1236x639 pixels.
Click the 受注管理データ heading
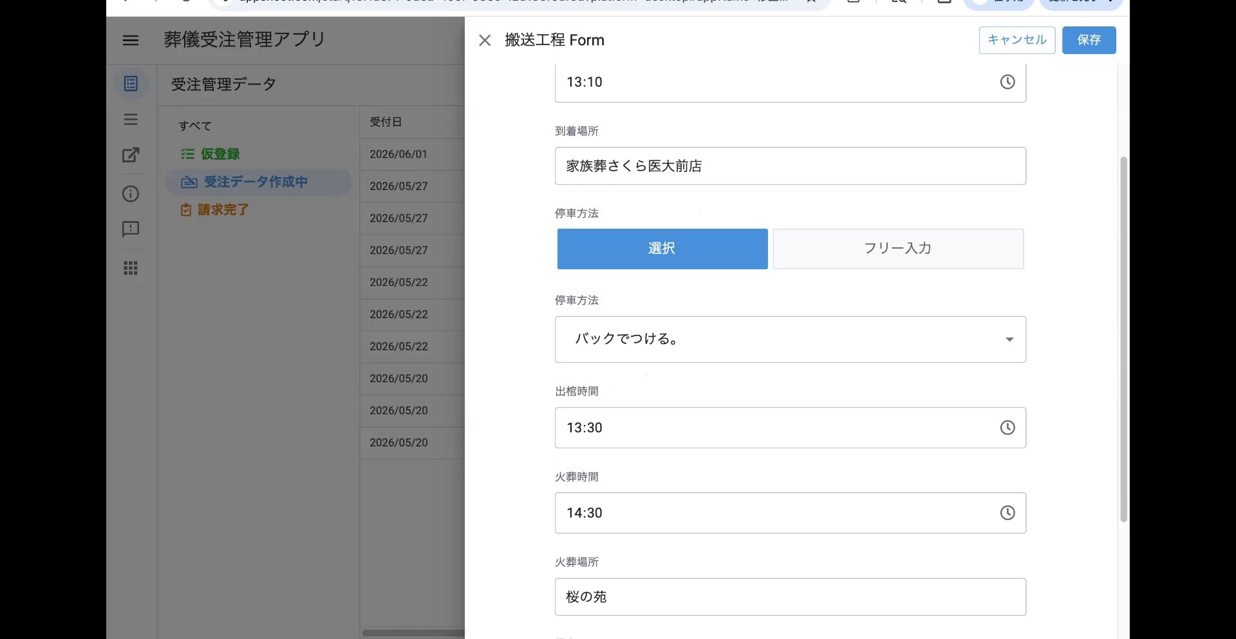tap(223, 84)
